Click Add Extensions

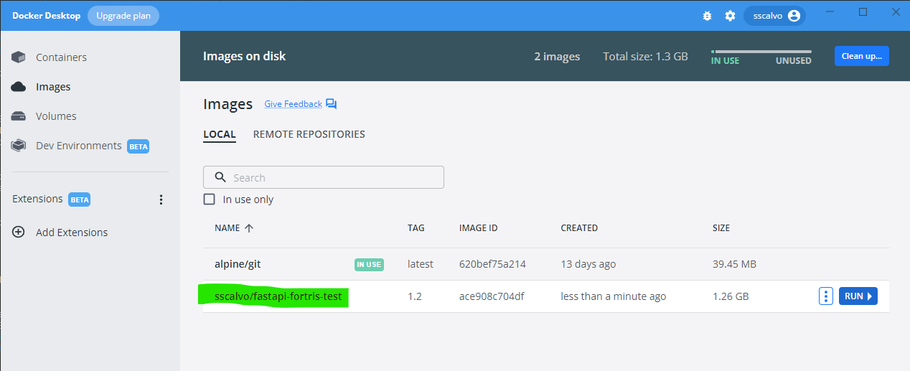(x=72, y=233)
